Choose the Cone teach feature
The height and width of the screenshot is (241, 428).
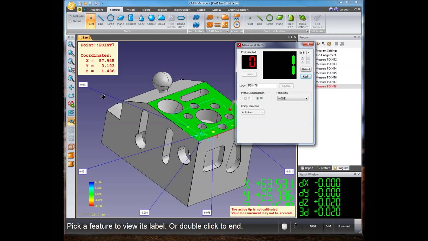click(x=141, y=20)
